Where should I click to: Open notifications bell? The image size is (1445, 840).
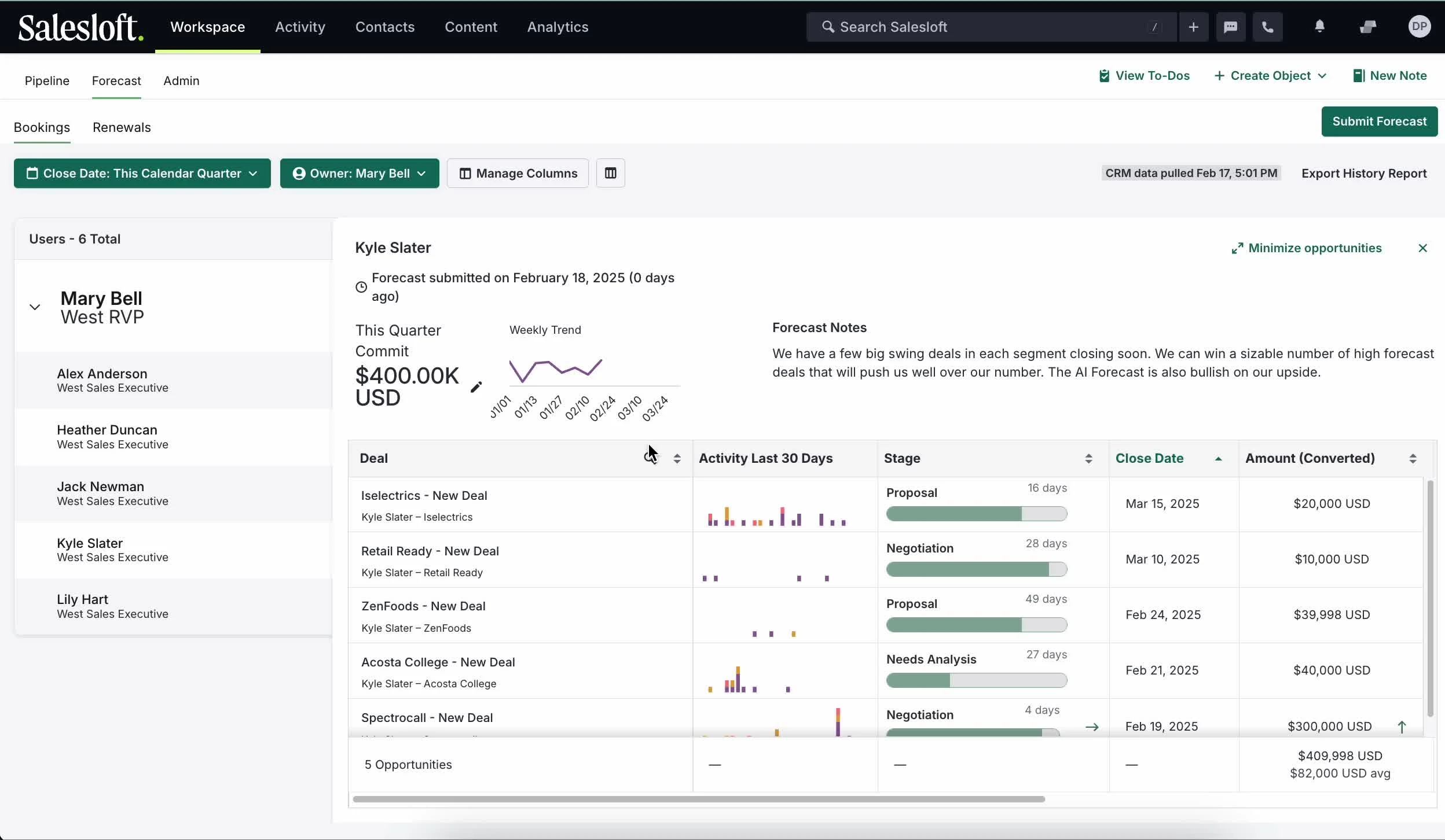pyautogui.click(x=1319, y=27)
